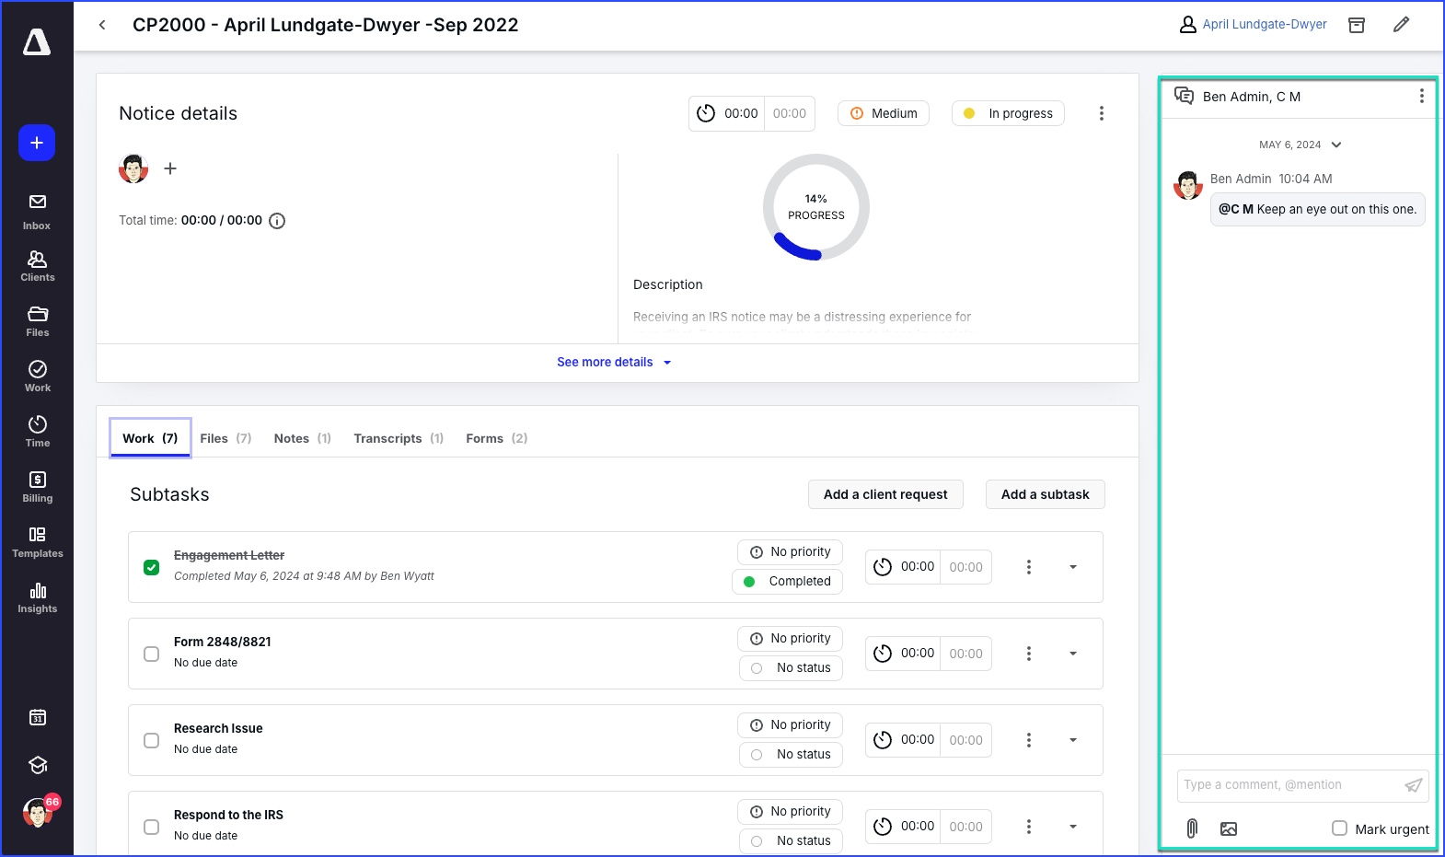
Task: Click the Canopy logo at top left
Action: [x=37, y=42]
